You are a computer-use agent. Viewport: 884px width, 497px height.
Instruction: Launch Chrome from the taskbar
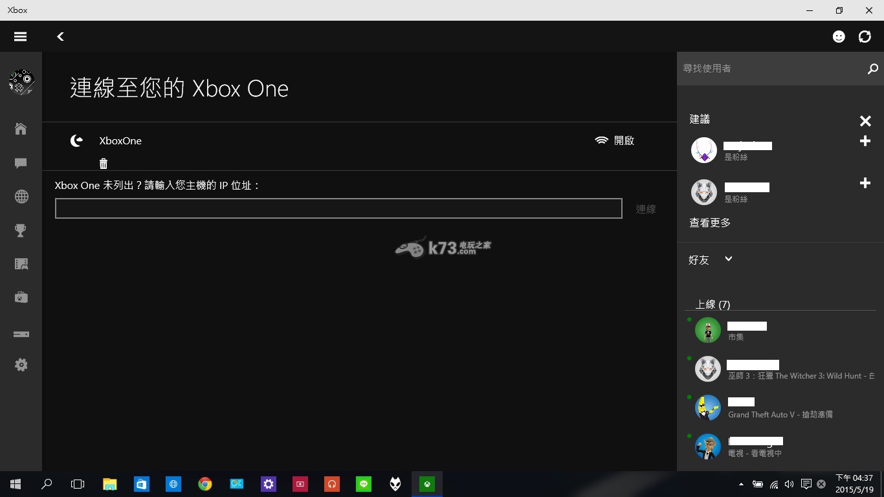tap(205, 484)
